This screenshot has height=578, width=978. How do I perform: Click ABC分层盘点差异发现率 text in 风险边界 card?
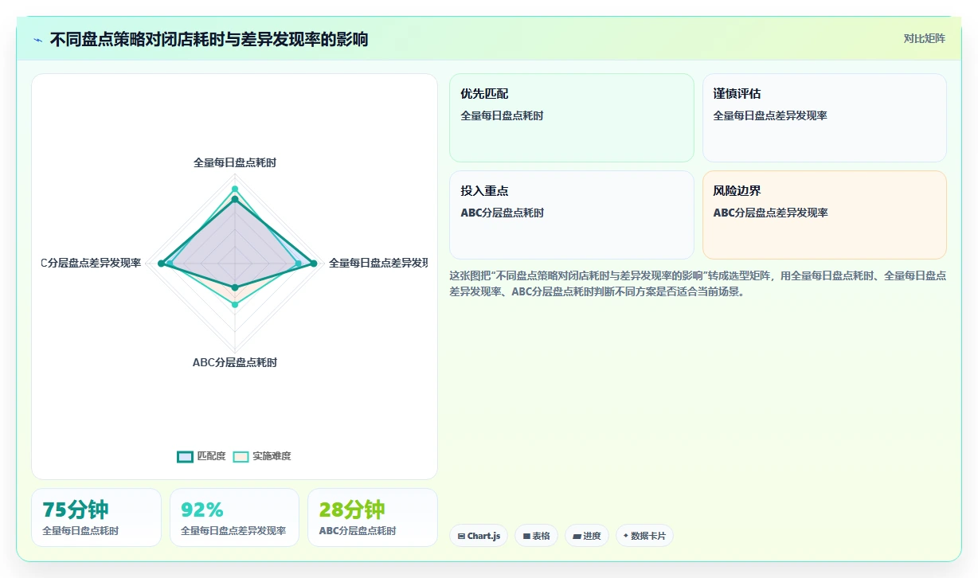pos(770,213)
